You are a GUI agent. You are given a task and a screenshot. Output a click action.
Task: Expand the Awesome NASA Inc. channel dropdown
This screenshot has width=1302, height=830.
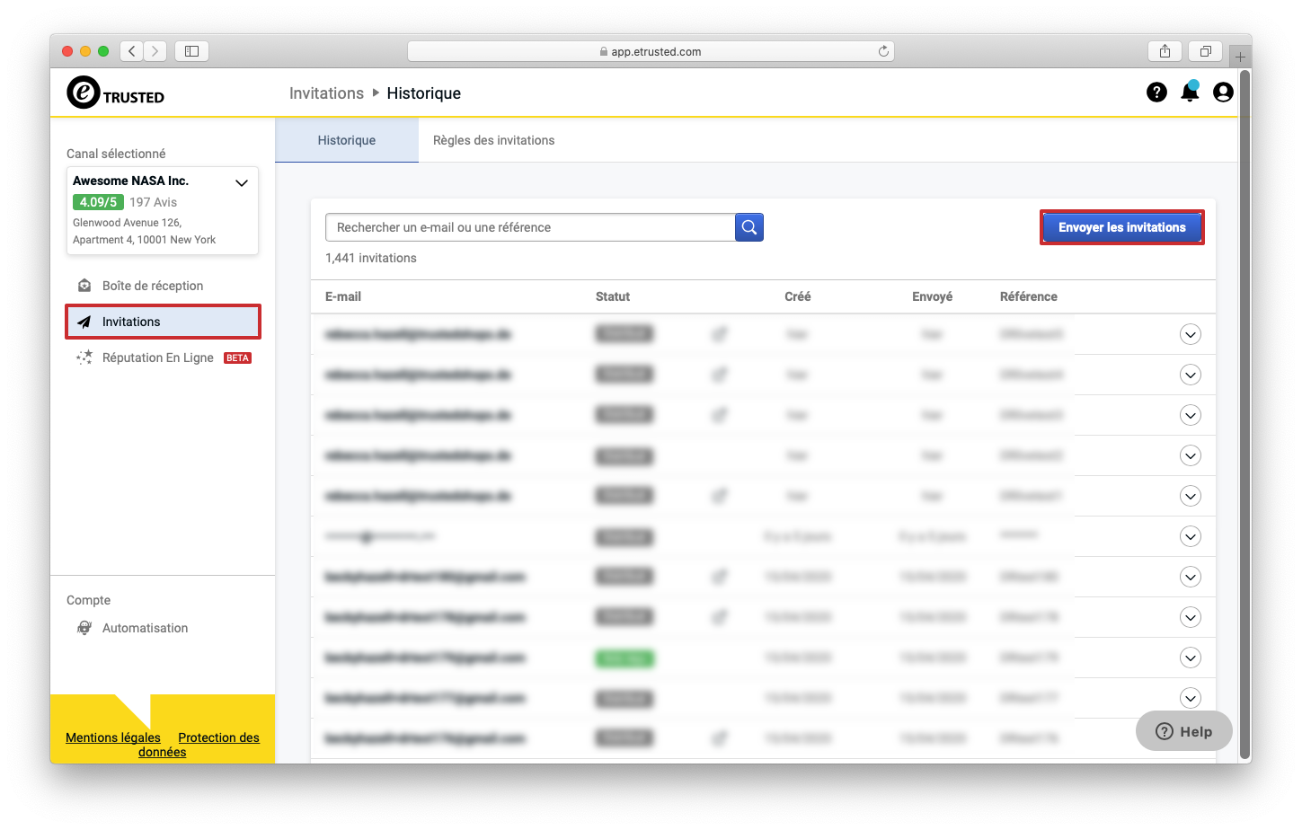point(242,183)
